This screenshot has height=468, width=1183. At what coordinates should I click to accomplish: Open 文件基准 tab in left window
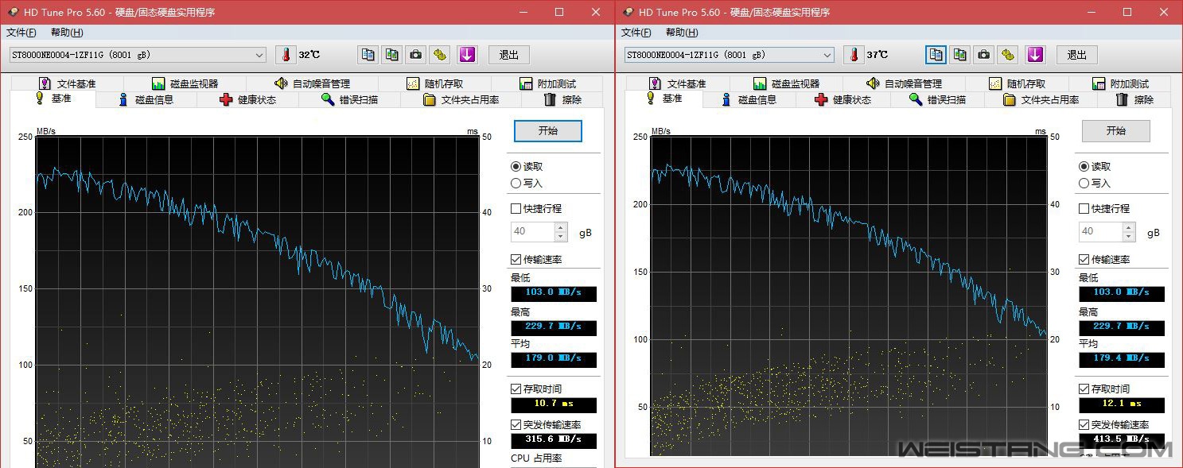coord(66,83)
